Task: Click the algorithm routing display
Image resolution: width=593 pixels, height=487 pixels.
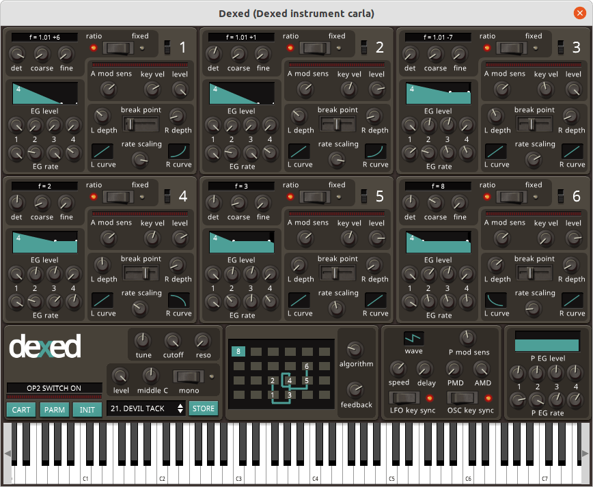Action: click(x=281, y=374)
